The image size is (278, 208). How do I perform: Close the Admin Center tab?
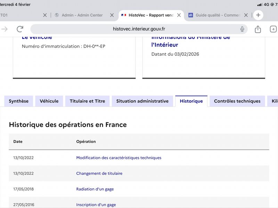coord(112,15)
